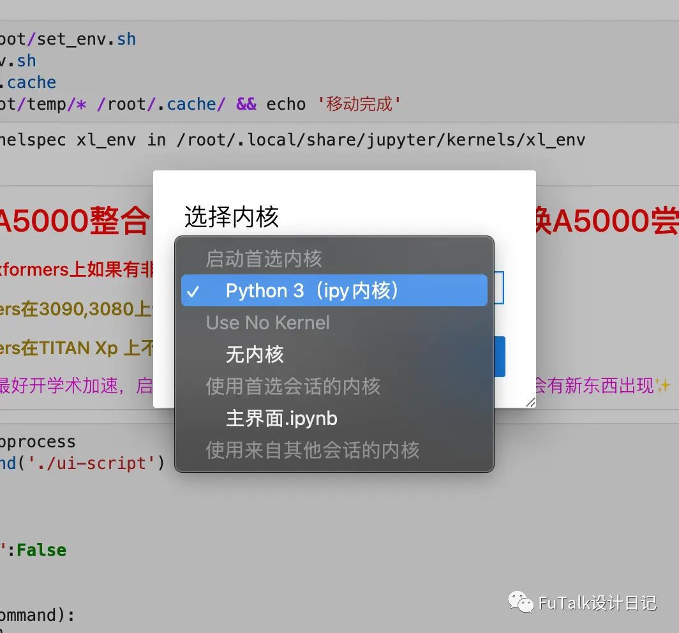
Task: Click the 启动首选内核 group header
Action: pos(264,259)
